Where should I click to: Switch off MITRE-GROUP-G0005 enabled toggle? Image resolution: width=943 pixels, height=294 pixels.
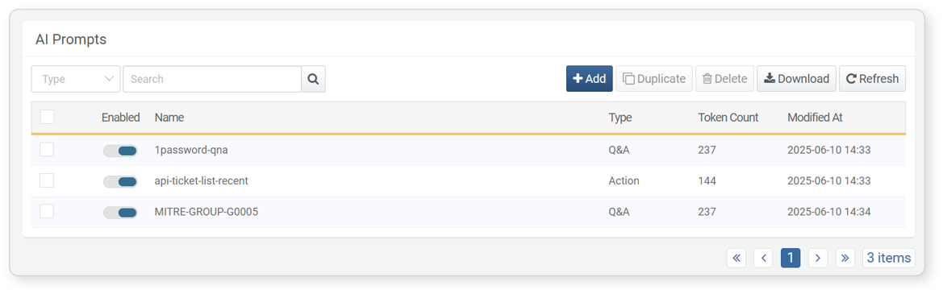click(120, 213)
